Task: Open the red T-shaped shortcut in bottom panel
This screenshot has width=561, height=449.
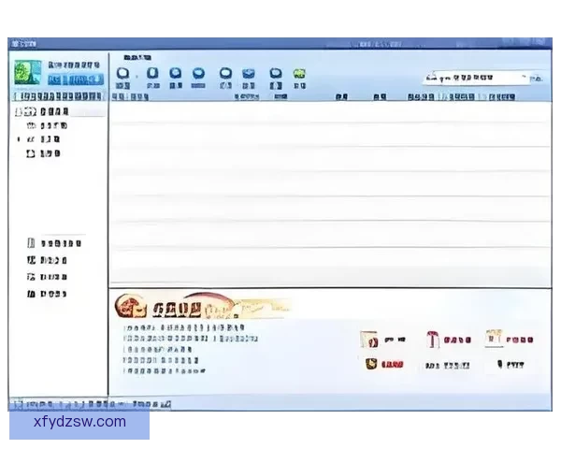Action: [431, 340]
